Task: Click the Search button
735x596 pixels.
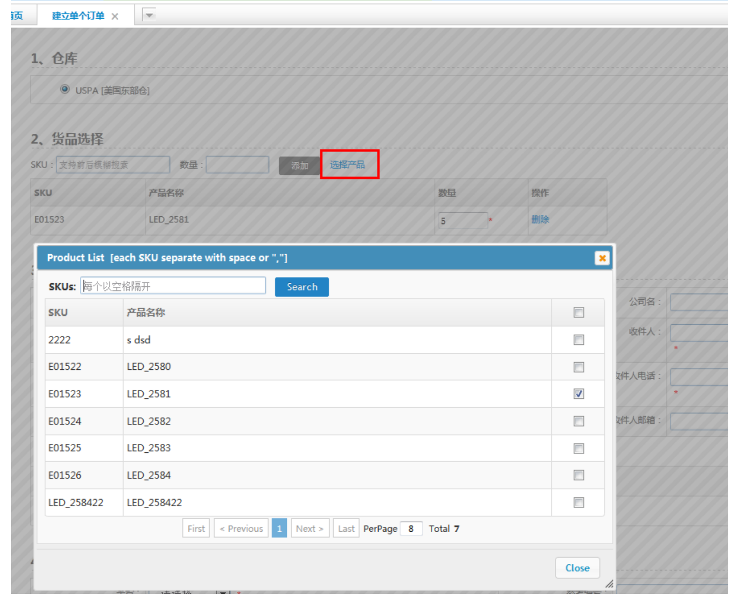Action: (x=301, y=287)
